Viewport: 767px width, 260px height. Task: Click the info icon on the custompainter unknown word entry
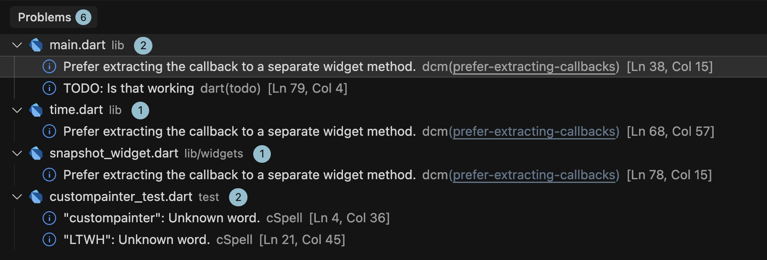(49, 218)
